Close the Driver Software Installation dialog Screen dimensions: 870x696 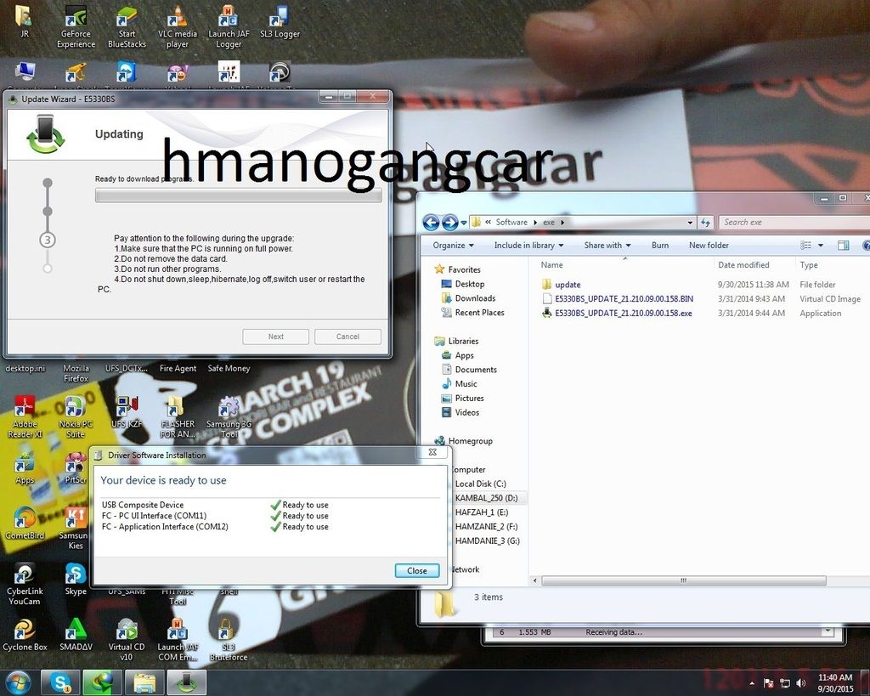416,570
